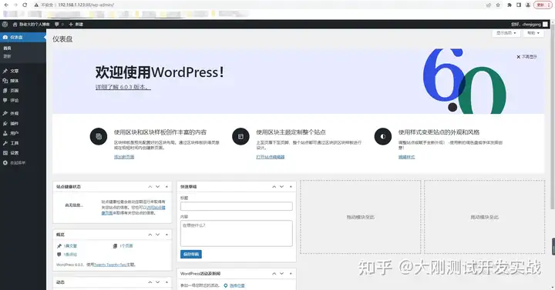Screen dimensions: 555x290
Task: Expand the 帮助 help dropdown
Action: point(533,33)
